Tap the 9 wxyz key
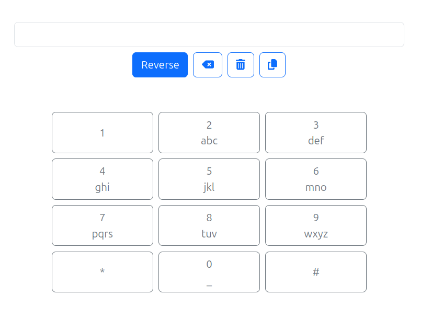The image size is (432, 318). click(x=316, y=225)
